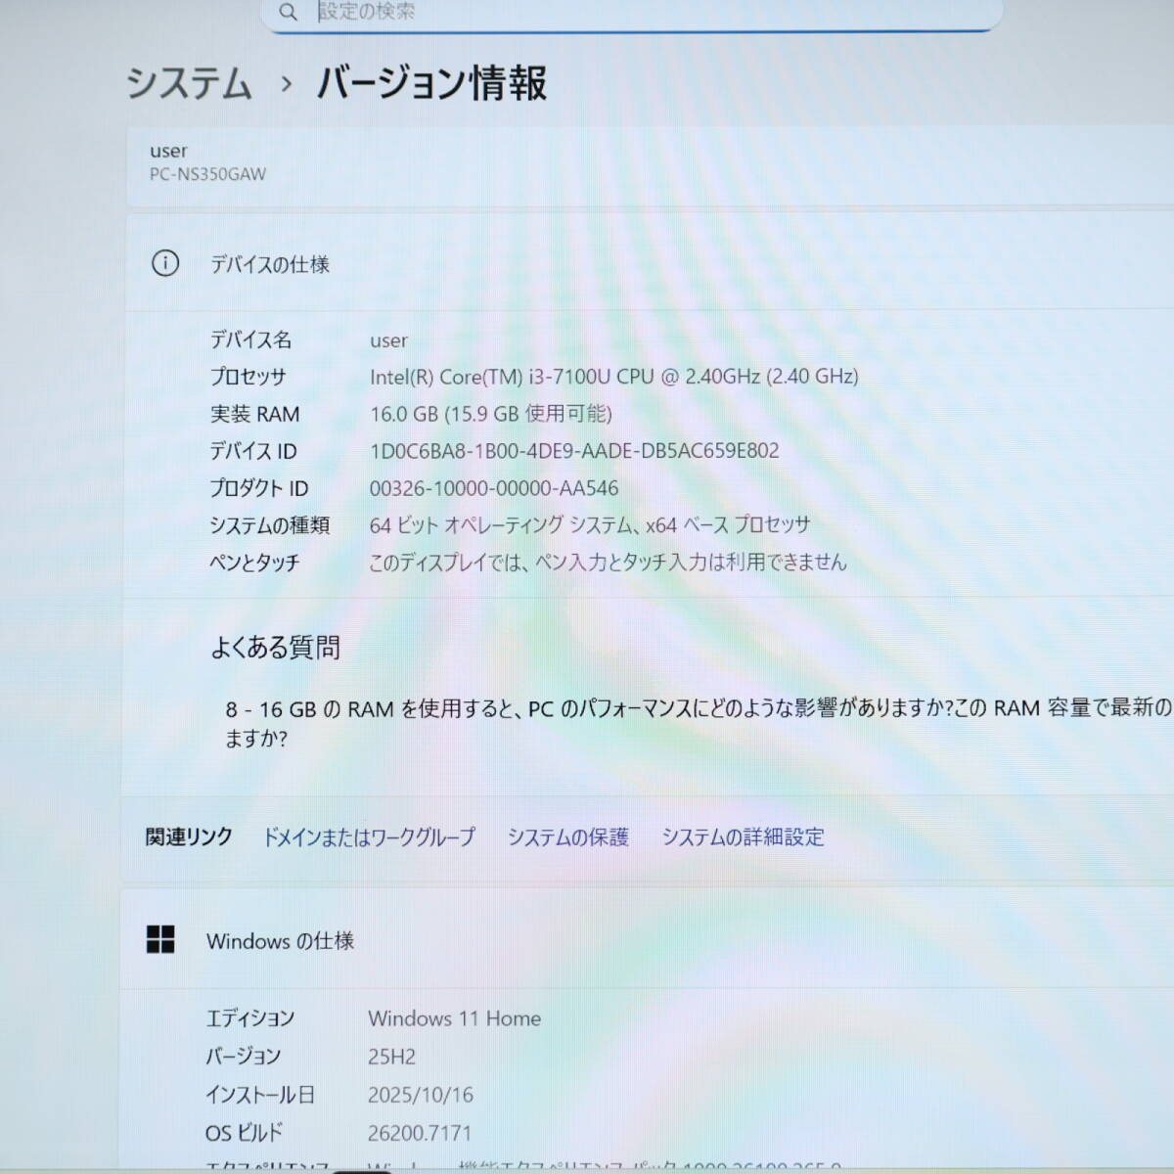Select the デバイス名 value user
This screenshot has width=1174, height=1174.
[388, 340]
